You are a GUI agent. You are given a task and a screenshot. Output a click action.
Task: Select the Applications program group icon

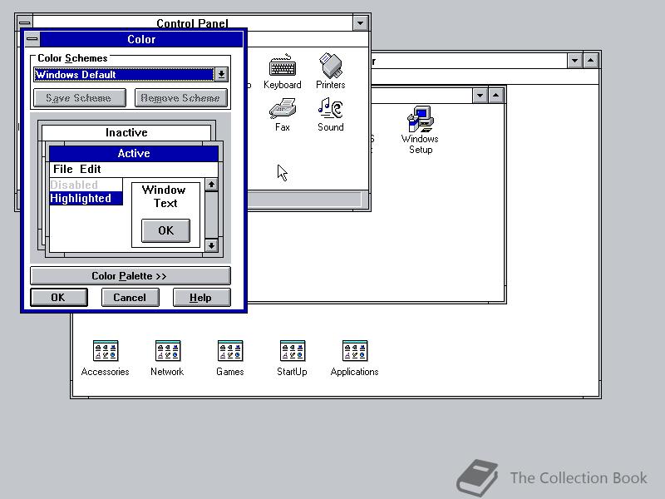tap(355, 358)
